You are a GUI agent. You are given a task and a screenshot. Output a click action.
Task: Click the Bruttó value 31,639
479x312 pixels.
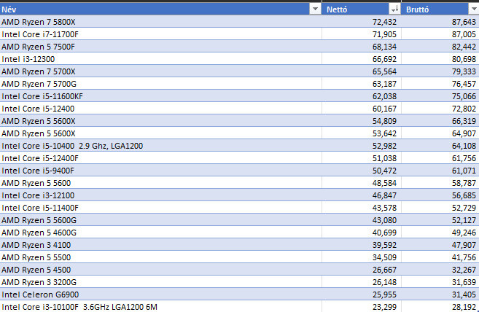pyautogui.click(x=464, y=282)
